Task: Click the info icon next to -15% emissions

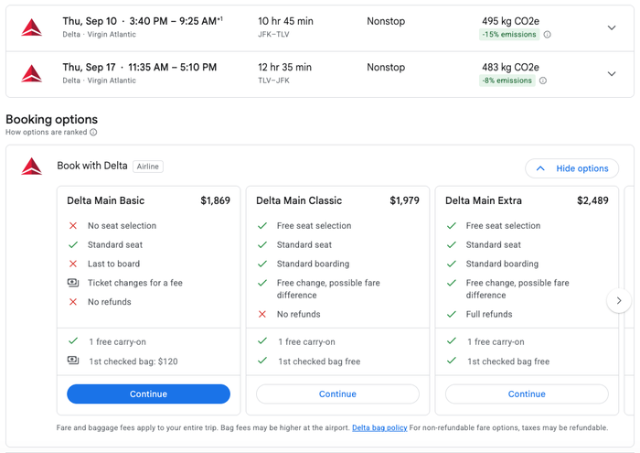Action: pyautogui.click(x=548, y=35)
